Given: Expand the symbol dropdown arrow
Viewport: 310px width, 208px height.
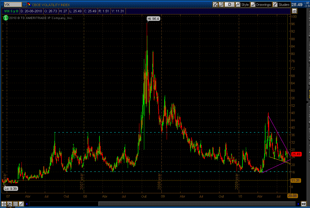Looking at the screenshot, I should 24,4.
